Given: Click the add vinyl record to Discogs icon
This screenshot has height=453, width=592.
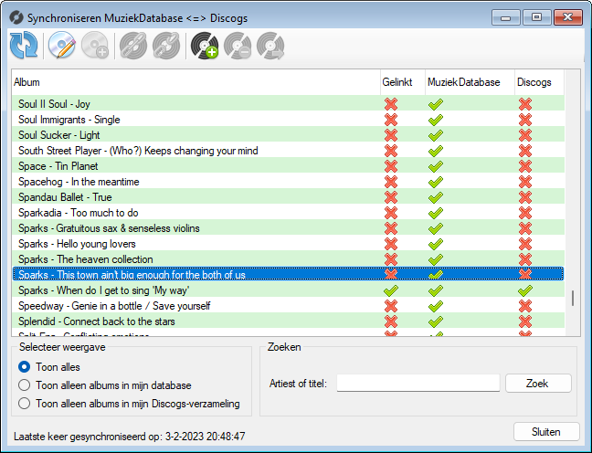Looking at the screenshot, I should tap(205, 46).
